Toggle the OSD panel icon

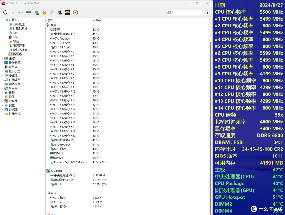point(68,12)
